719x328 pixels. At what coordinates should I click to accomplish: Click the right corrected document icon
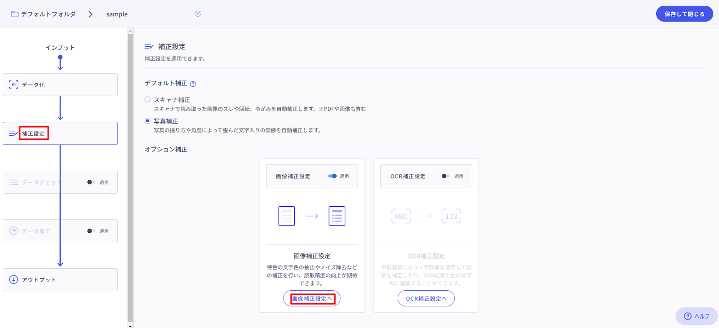click(337, 216)
